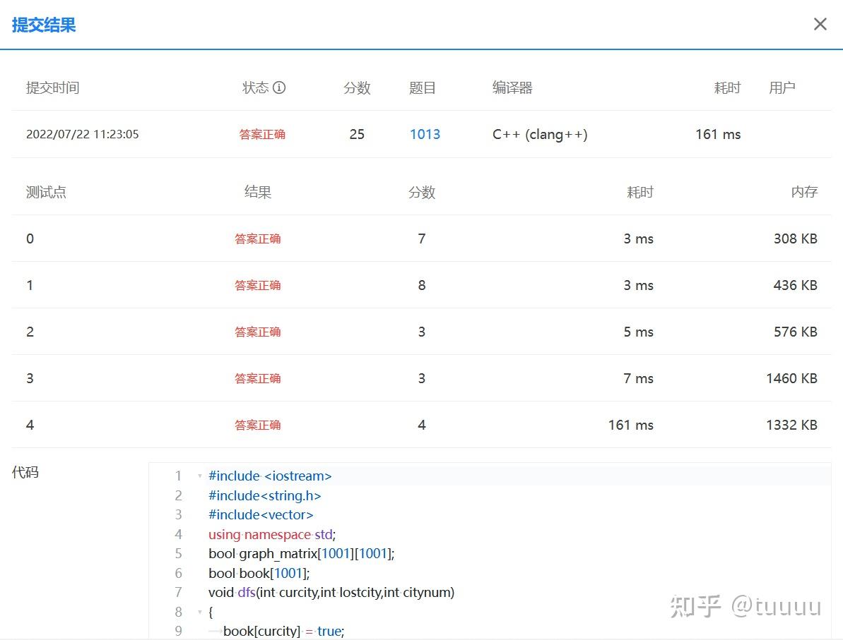Viewport: 843px width, 640px height.
Task: Click the total time 161 ms in the submission row
Action: pyautogui.click(x=718, y=134)
